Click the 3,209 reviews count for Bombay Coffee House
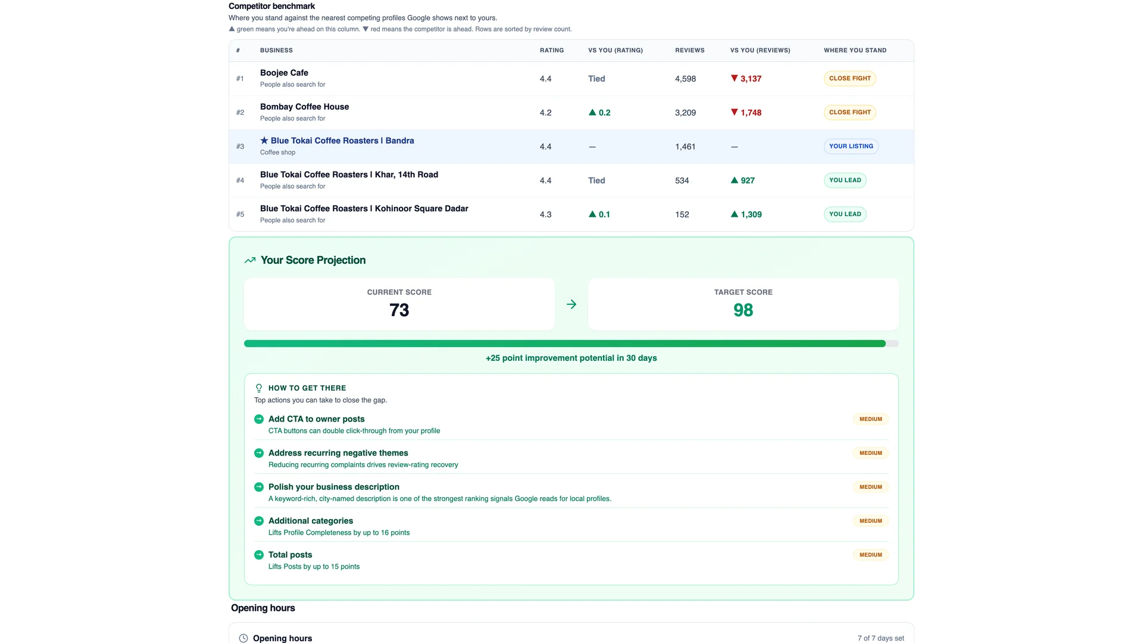 685,113
